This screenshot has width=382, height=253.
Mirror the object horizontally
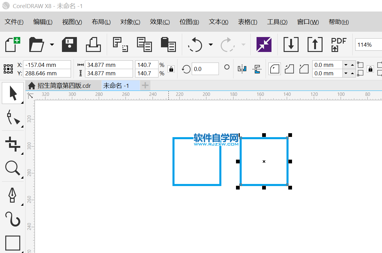tap(242, 69)
